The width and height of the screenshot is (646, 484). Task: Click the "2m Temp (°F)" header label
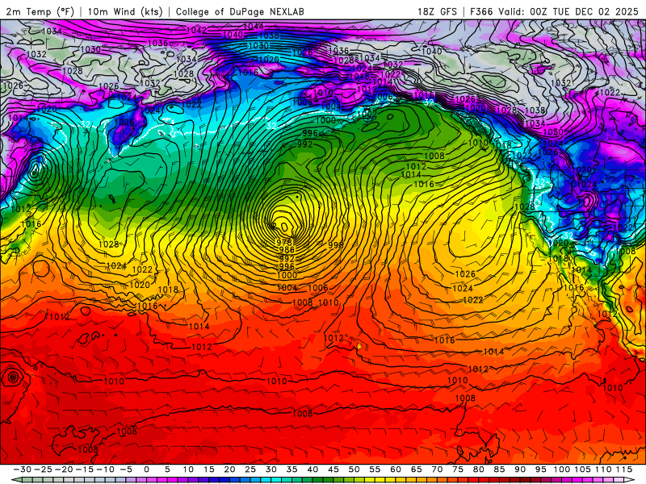point(40,11)
